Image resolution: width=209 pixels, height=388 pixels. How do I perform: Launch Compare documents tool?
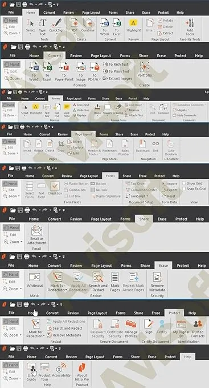click(x=163, y=109)
